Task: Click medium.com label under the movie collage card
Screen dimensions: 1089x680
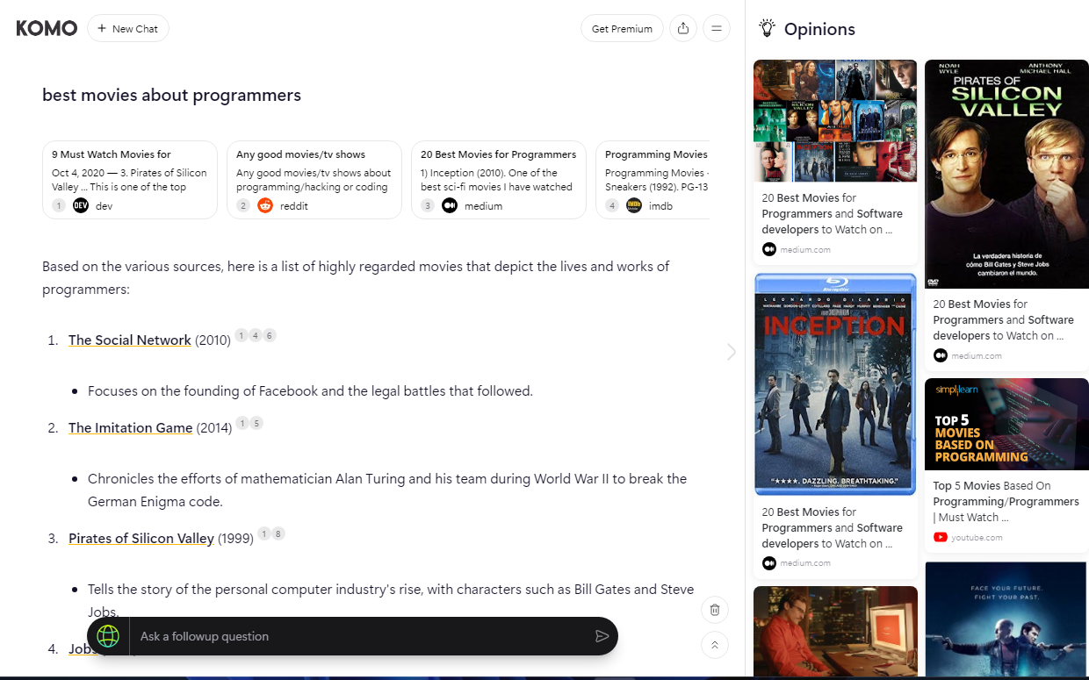Action: (805, 249)
